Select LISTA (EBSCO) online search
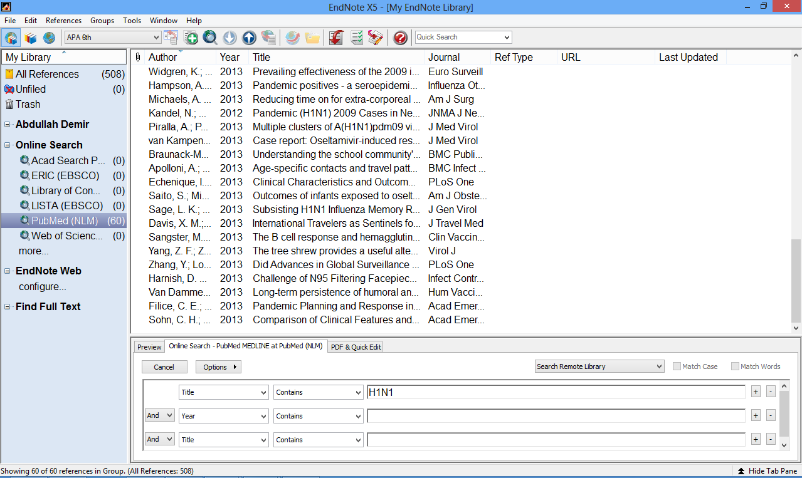This screenshot has height=478, width=802. coord(64,205)
